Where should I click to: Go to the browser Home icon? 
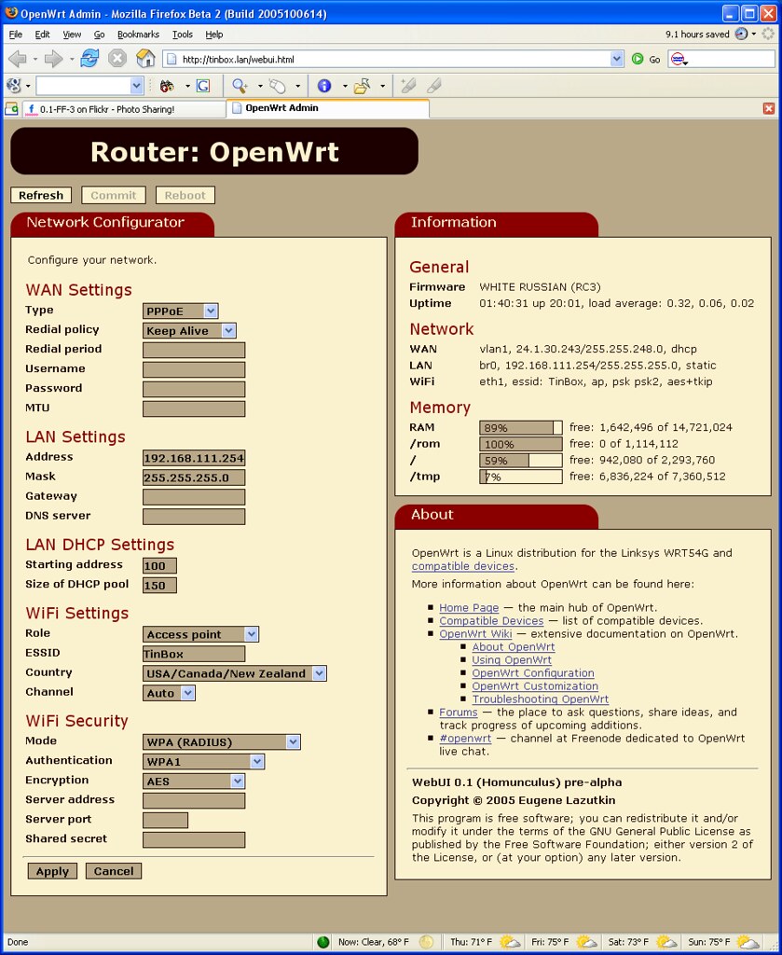tap(145, 59)
